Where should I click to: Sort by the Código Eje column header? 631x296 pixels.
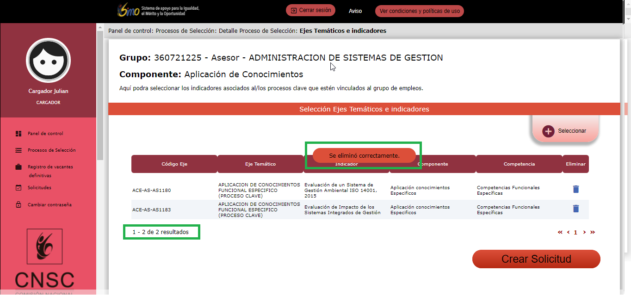(174, 164)
